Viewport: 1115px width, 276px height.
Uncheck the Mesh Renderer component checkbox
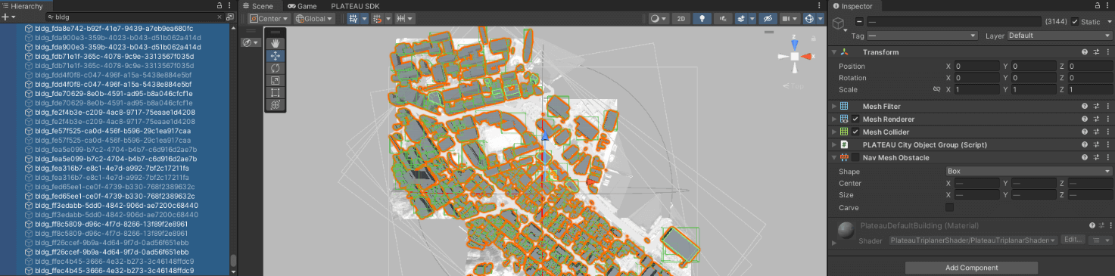855,119
